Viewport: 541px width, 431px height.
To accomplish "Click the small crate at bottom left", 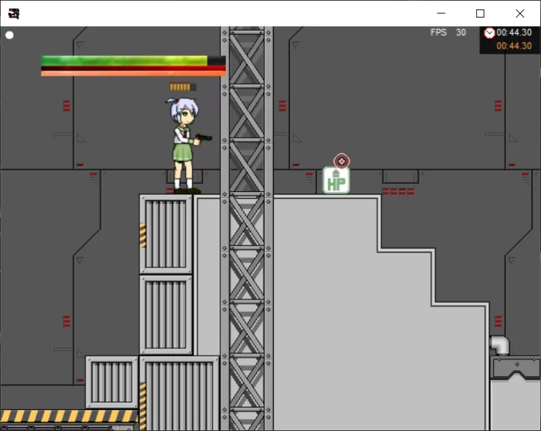I will pos(112,382).
